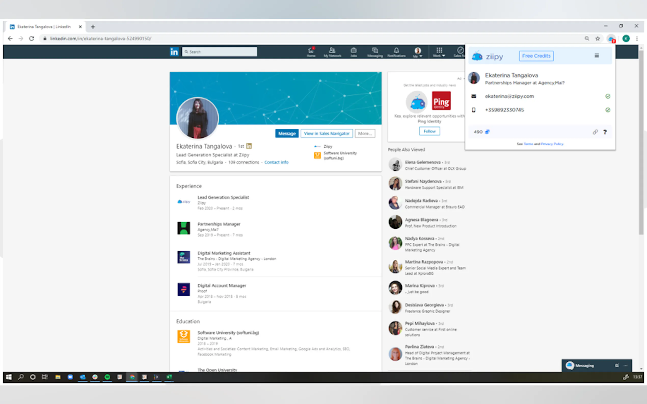Click the Ziipy company logo in Experience
This screenshot has height=404, width=647.
(184, 202)
